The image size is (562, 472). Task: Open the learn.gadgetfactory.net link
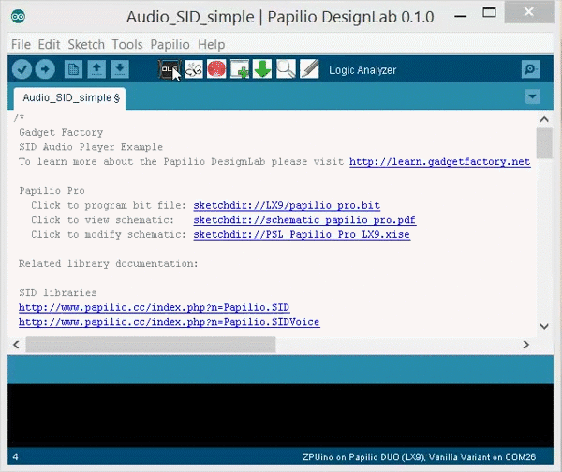pos(440,162)
